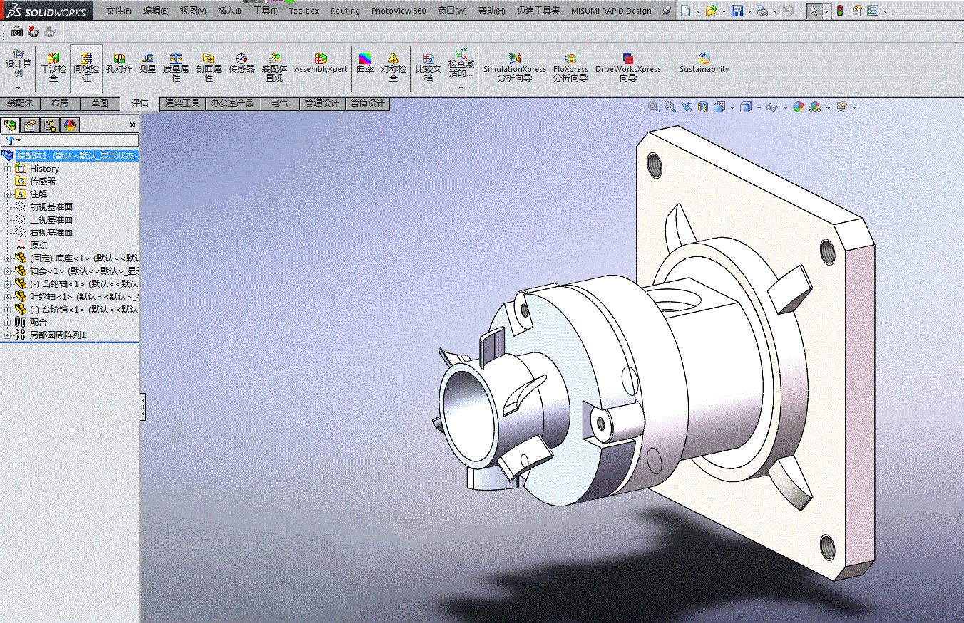This screenshot has height=623, width=964.
Task: Click the Rebuild traffic light icon
Action: pos(840,11)
